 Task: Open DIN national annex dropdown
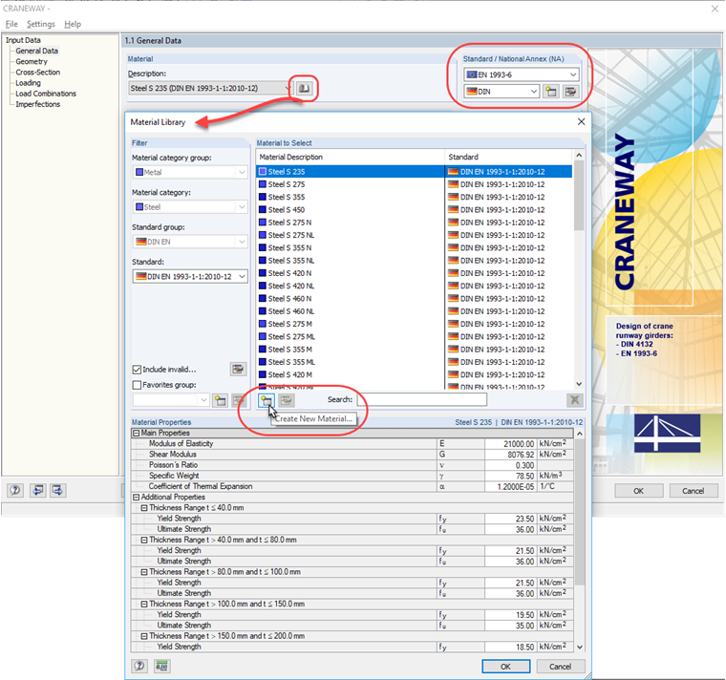tap(502, 91)
